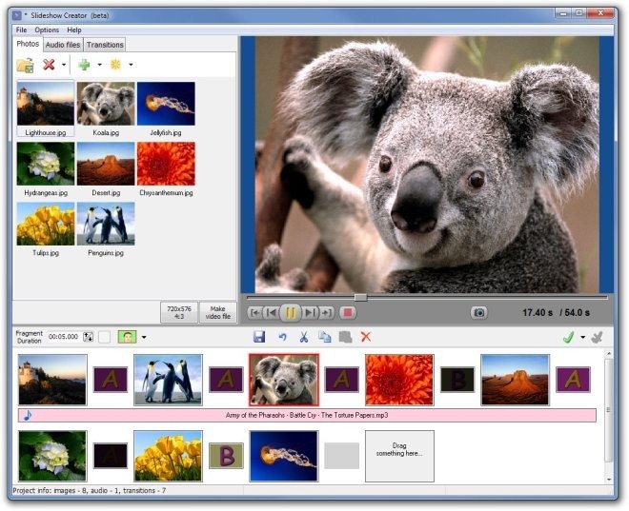
Task: Click transition A after Penguins slide
Action: 226,380
